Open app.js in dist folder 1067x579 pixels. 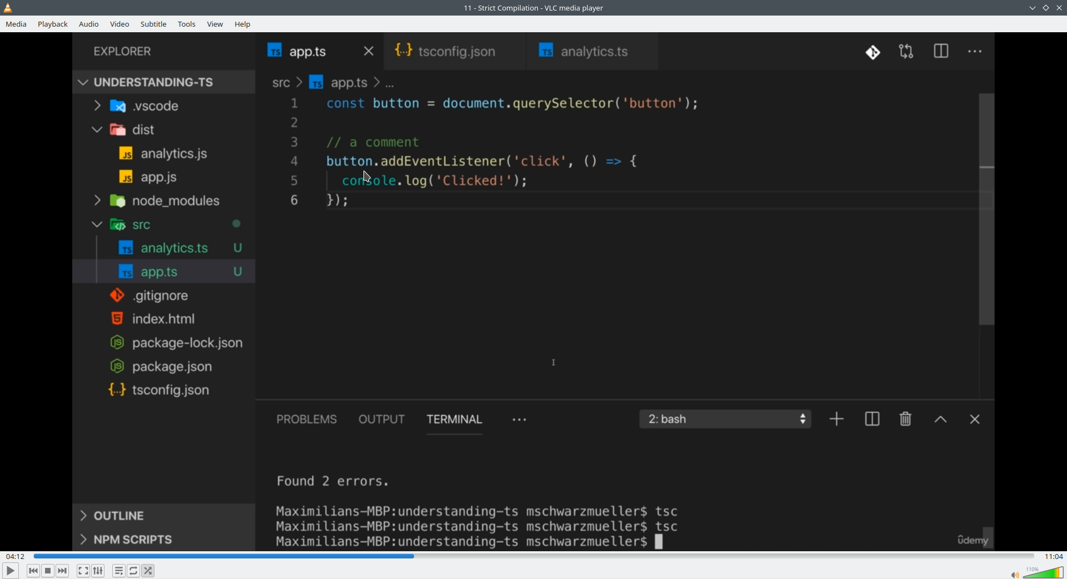164,178
